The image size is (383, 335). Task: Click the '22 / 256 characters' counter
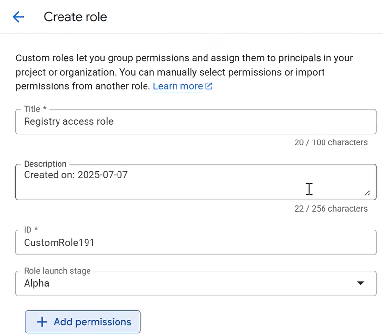click(331, 209)
